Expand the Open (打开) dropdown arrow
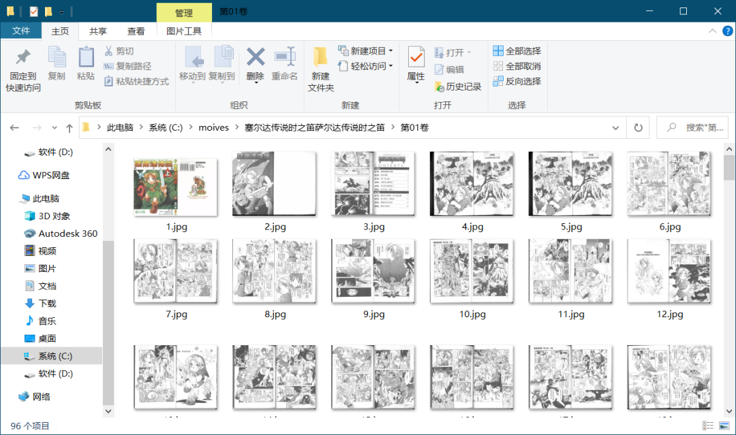The image size is (736, 435). [x=469, y=52]
